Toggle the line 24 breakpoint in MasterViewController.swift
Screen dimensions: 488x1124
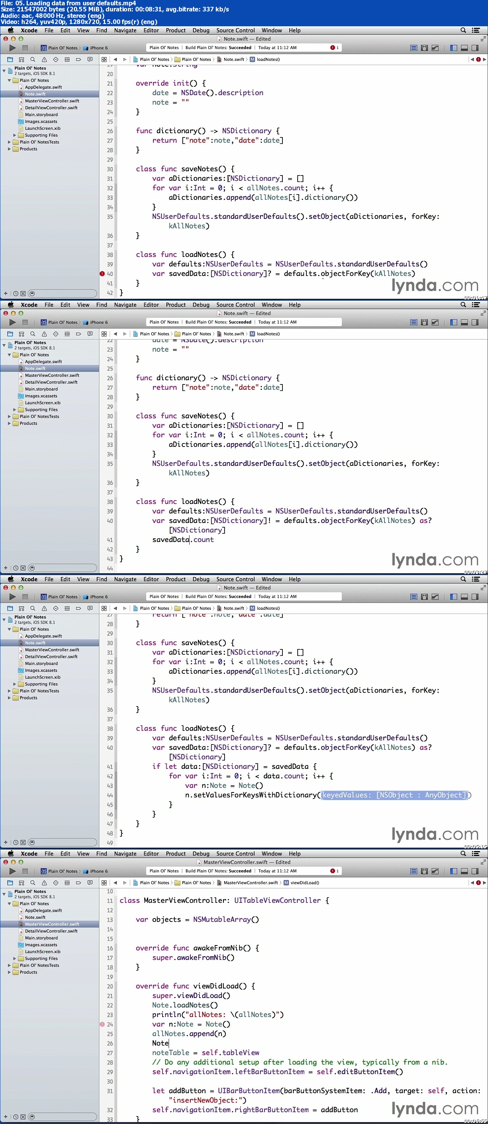click(102, 1024)
